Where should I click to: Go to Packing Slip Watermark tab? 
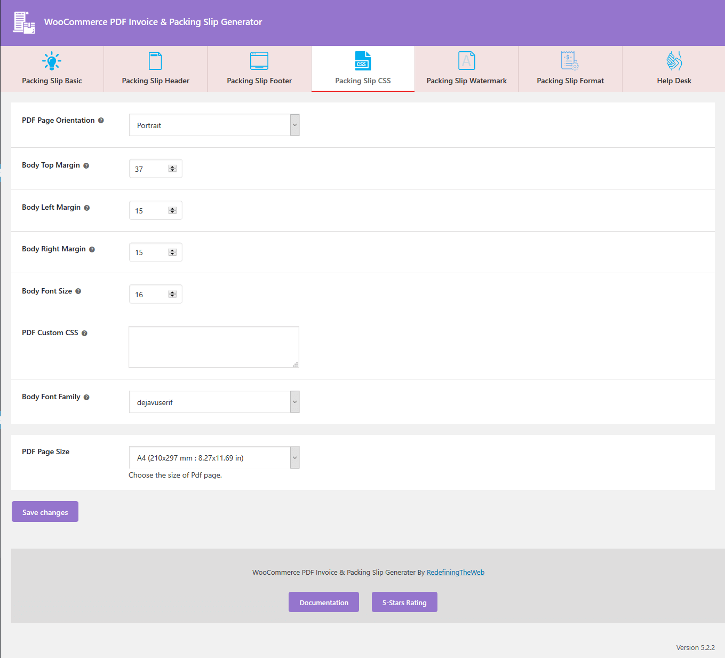click(467, 68)
